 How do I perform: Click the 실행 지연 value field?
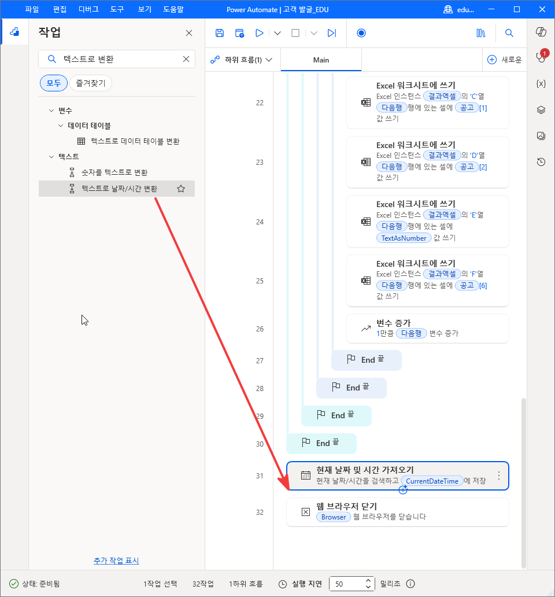click(347, 584)
